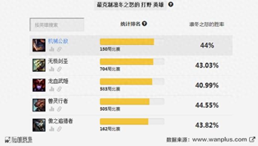
Task: Click the question mark beside the page title
Action: coord(171,4)
